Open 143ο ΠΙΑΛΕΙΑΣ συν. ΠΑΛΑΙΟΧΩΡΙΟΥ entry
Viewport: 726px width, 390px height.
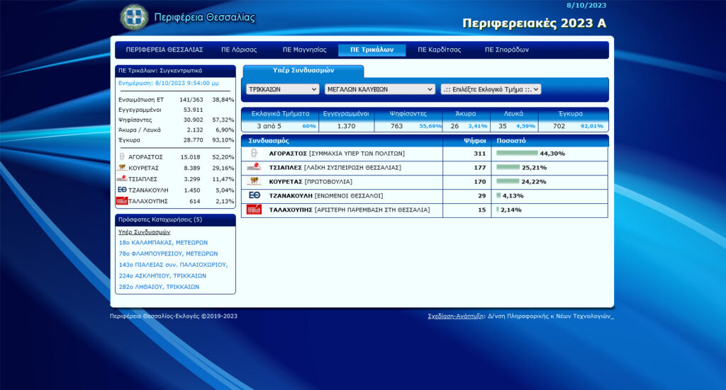[173, 265]
